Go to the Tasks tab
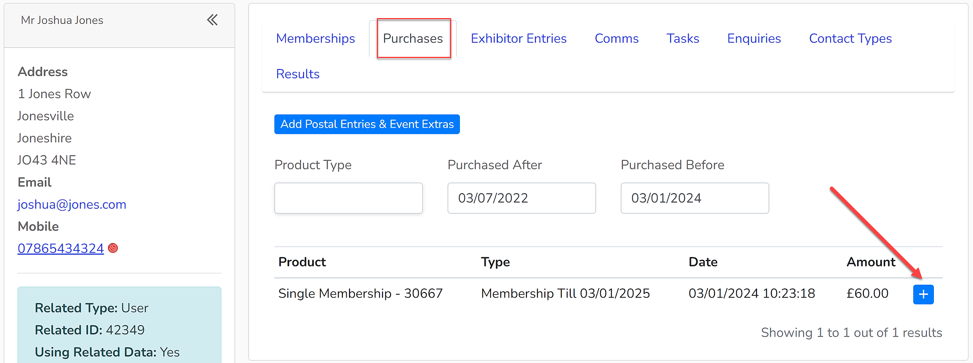 click(x=683, y=38)
